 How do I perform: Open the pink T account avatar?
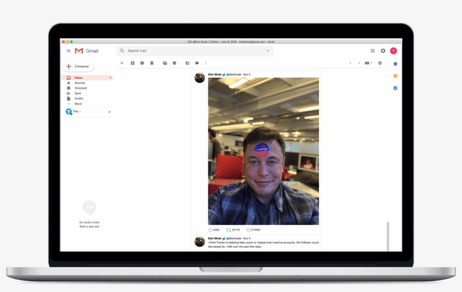tap(393, 51)
